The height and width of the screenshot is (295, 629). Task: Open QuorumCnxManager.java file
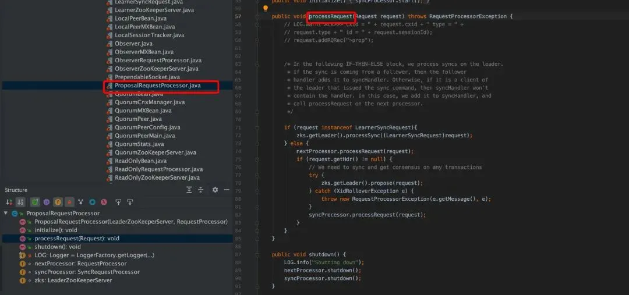150,102
